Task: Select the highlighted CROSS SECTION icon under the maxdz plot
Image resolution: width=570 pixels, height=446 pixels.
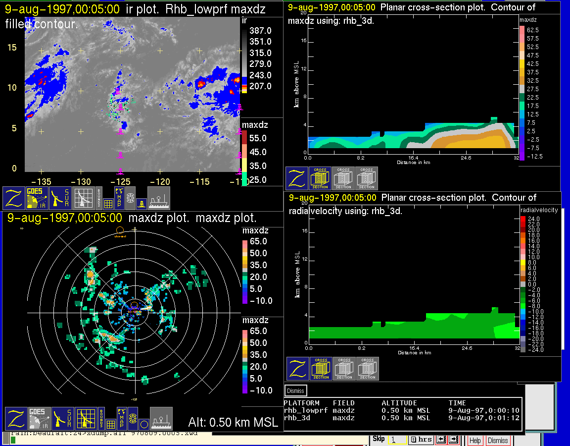Action: pos(320,178)
